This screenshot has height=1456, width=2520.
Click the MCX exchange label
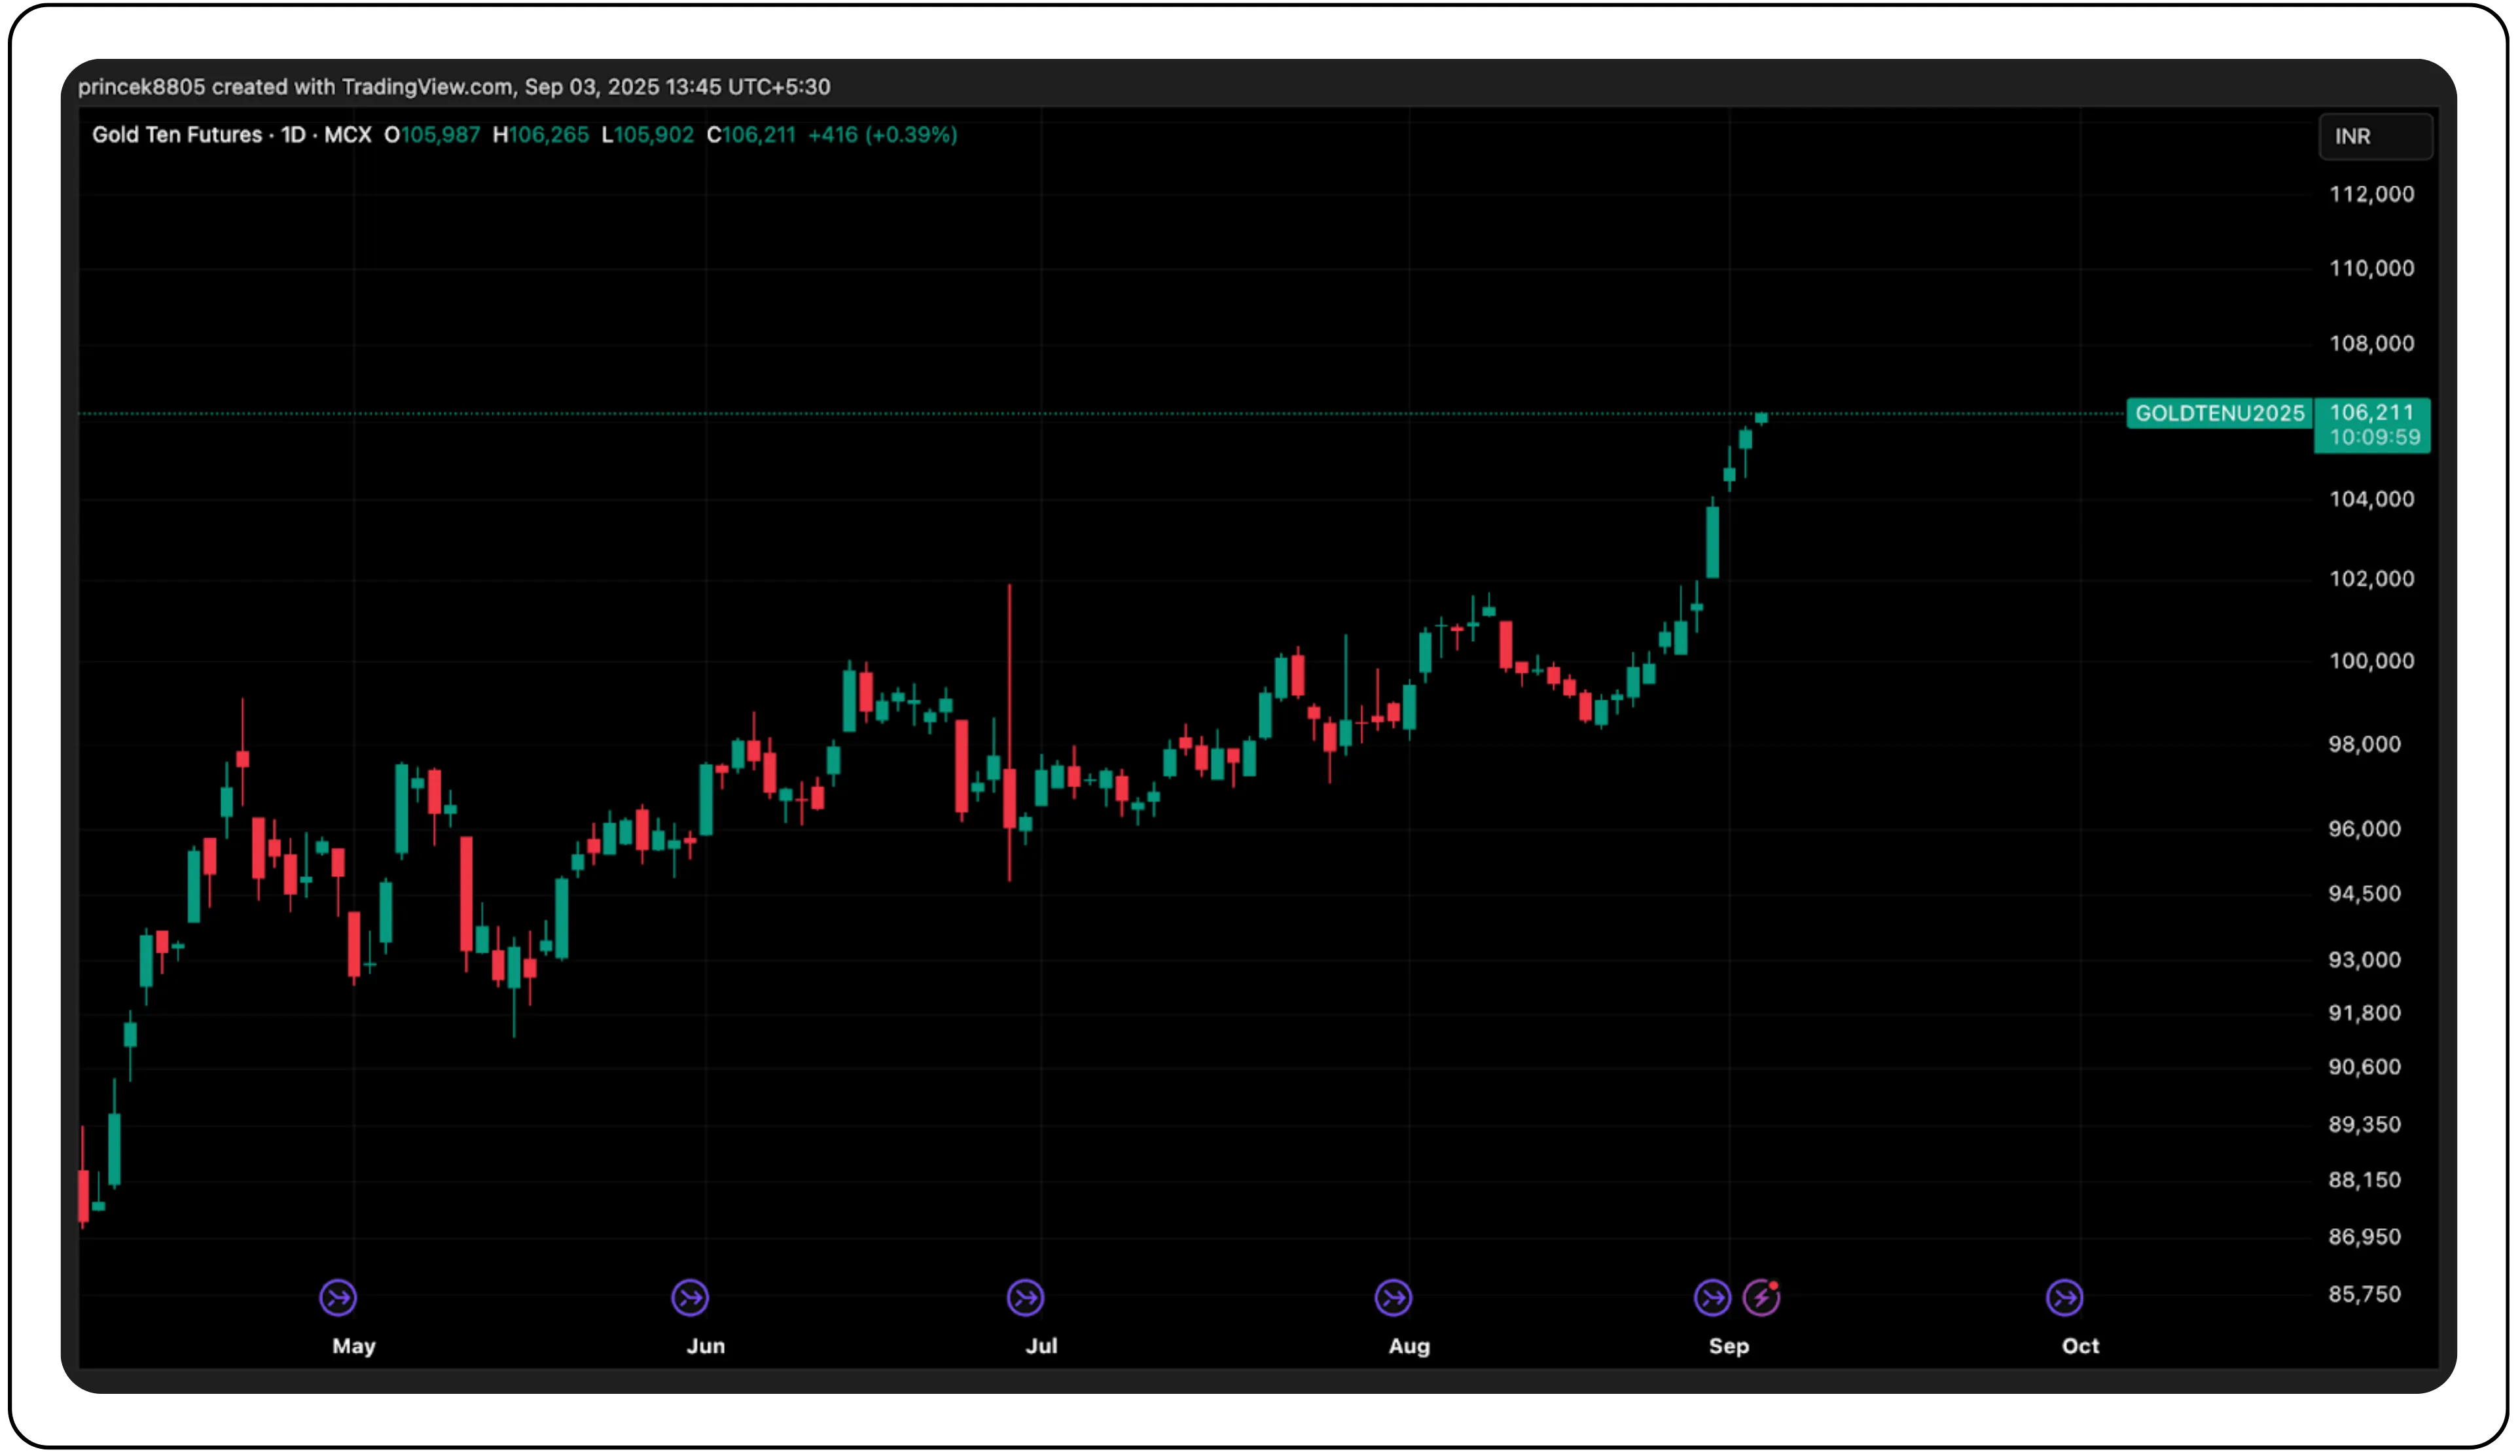[349, 135]
